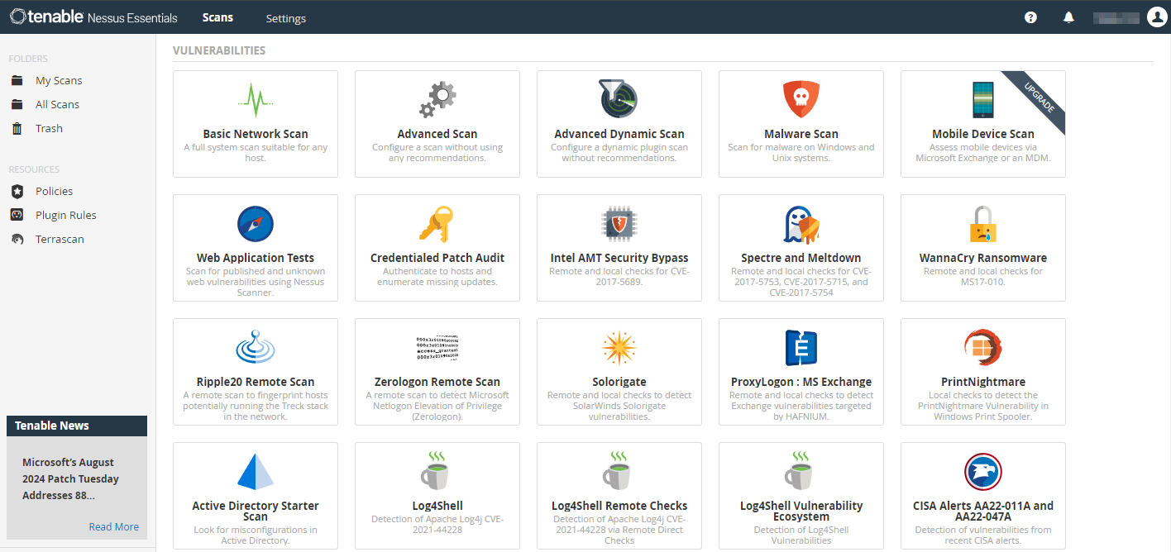The width and height of the screenshot is (1171, 552).
Task: Click the Ripple20 Remote Scan ripple icon
Action: coord(256,348)
